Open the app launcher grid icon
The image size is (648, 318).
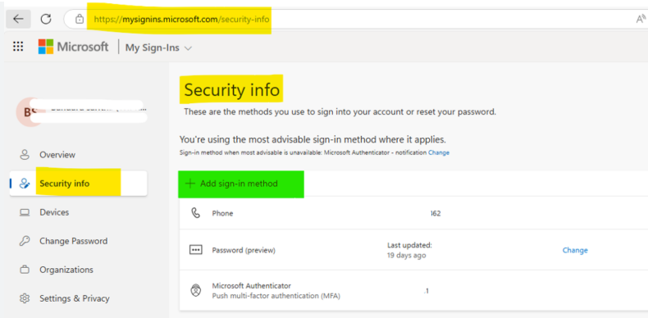coord(18,46)
